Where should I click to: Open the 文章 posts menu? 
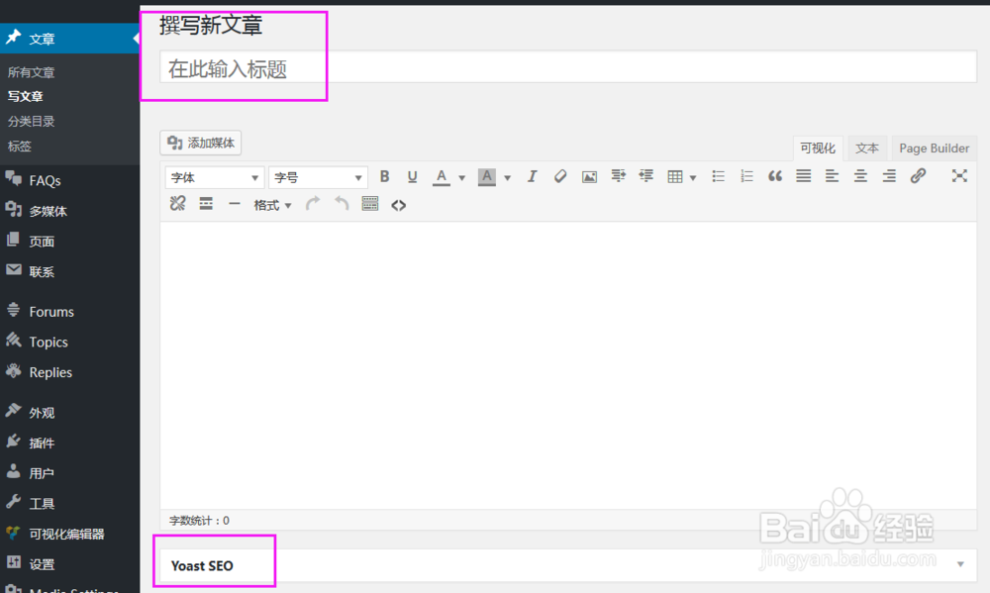69,39
